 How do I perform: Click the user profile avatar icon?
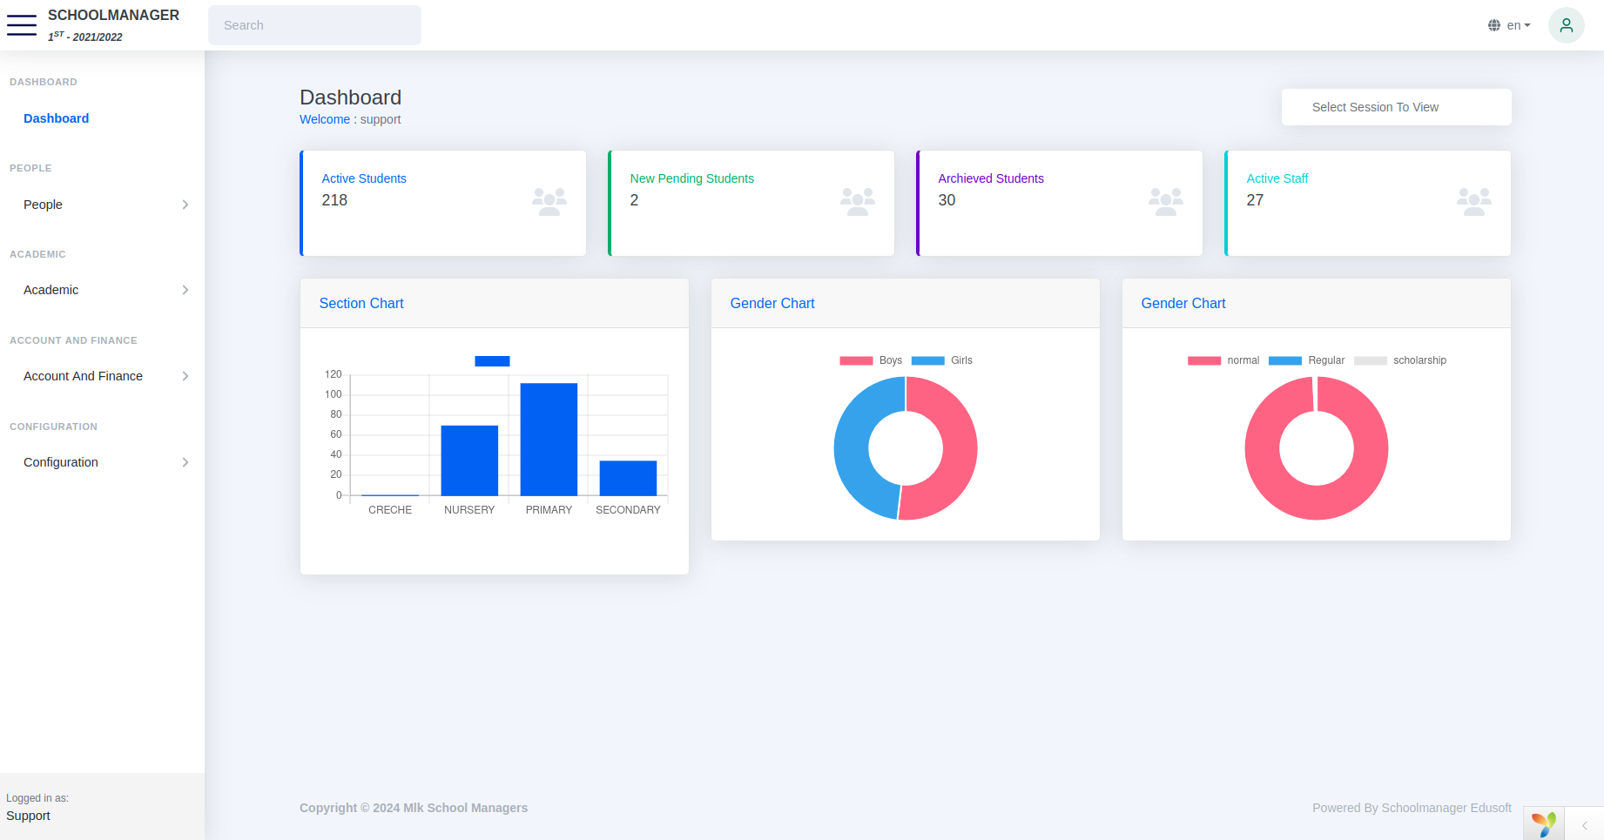[x=1566, y=25]
